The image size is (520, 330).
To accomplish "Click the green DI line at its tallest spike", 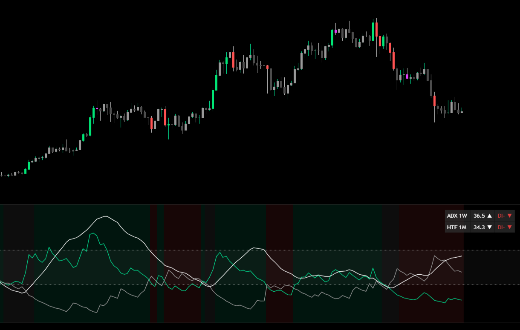I will tap(93, 233).
